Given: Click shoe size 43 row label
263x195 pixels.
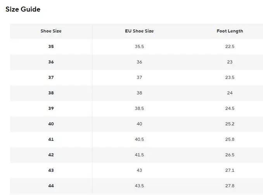Looking at the screenshot, I should (51, 170).
